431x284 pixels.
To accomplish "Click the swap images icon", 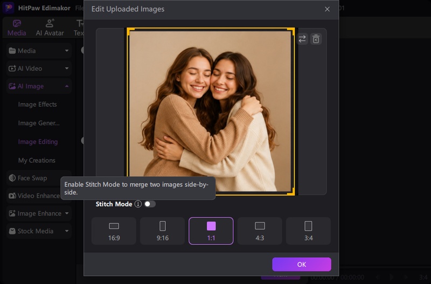I will pyautogui.click(x=302, y=39).
